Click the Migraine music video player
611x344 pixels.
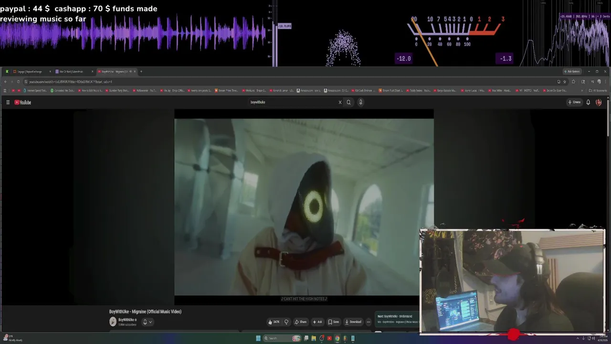tap(304, 207)
